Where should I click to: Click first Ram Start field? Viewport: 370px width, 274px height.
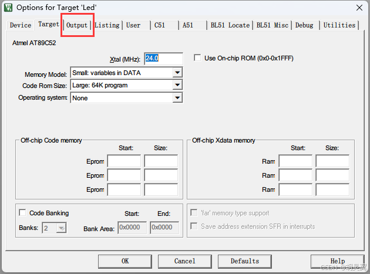coord(295,161)
